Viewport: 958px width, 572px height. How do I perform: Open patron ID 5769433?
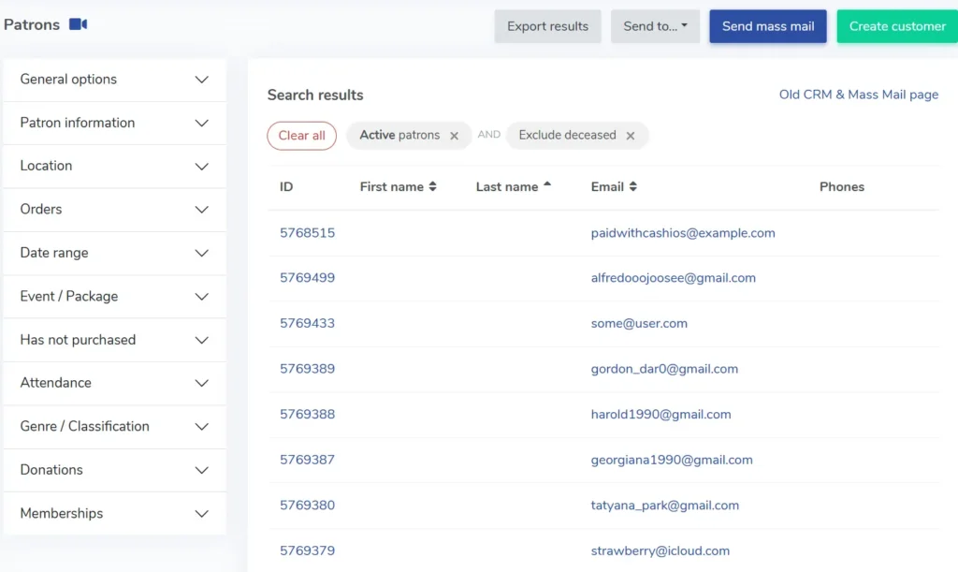click(307, 323)
